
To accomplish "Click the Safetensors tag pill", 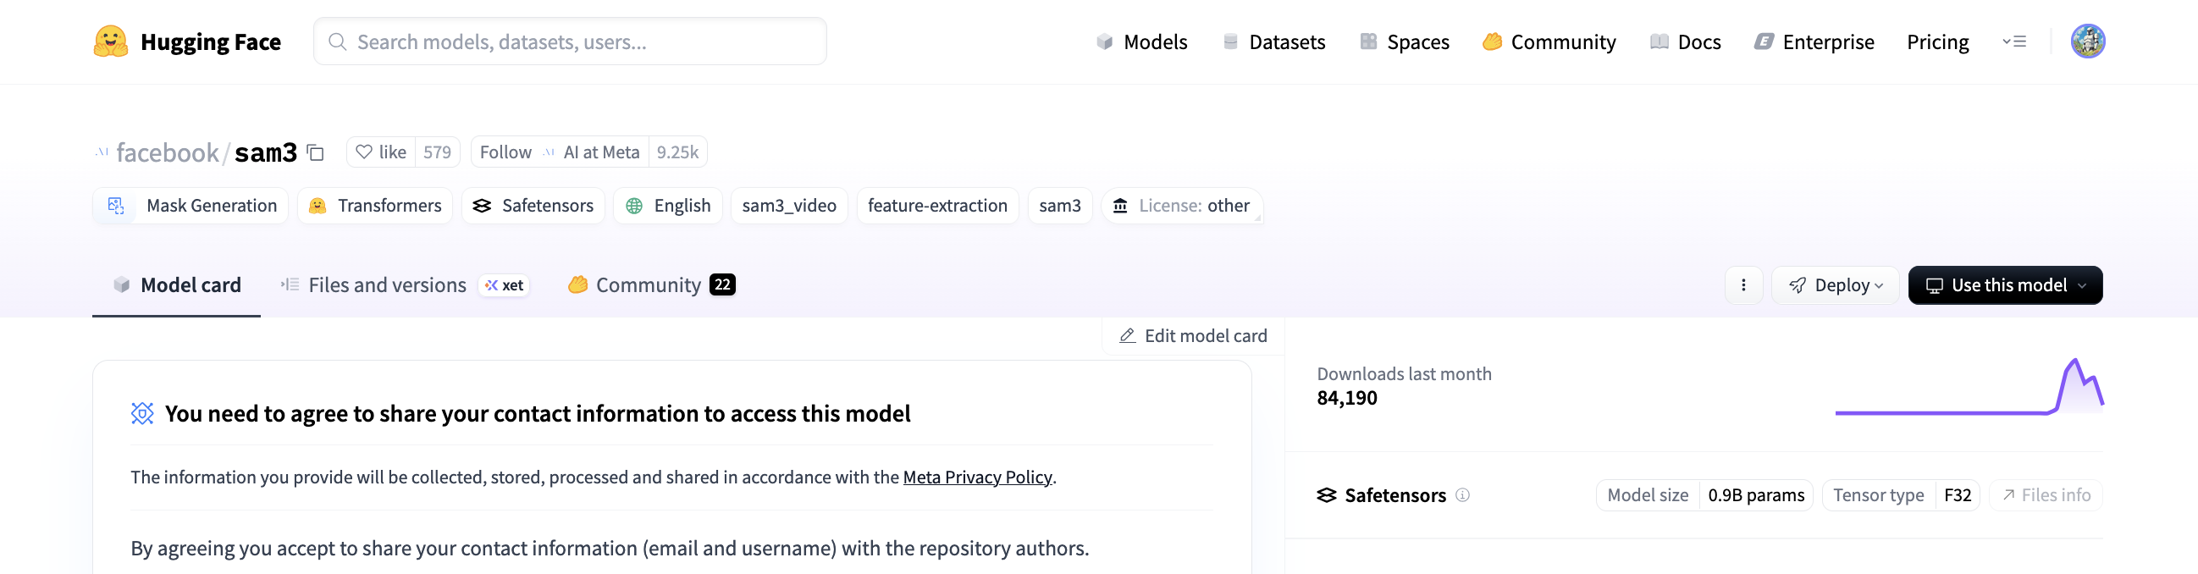I will click(x=533, y=206).
